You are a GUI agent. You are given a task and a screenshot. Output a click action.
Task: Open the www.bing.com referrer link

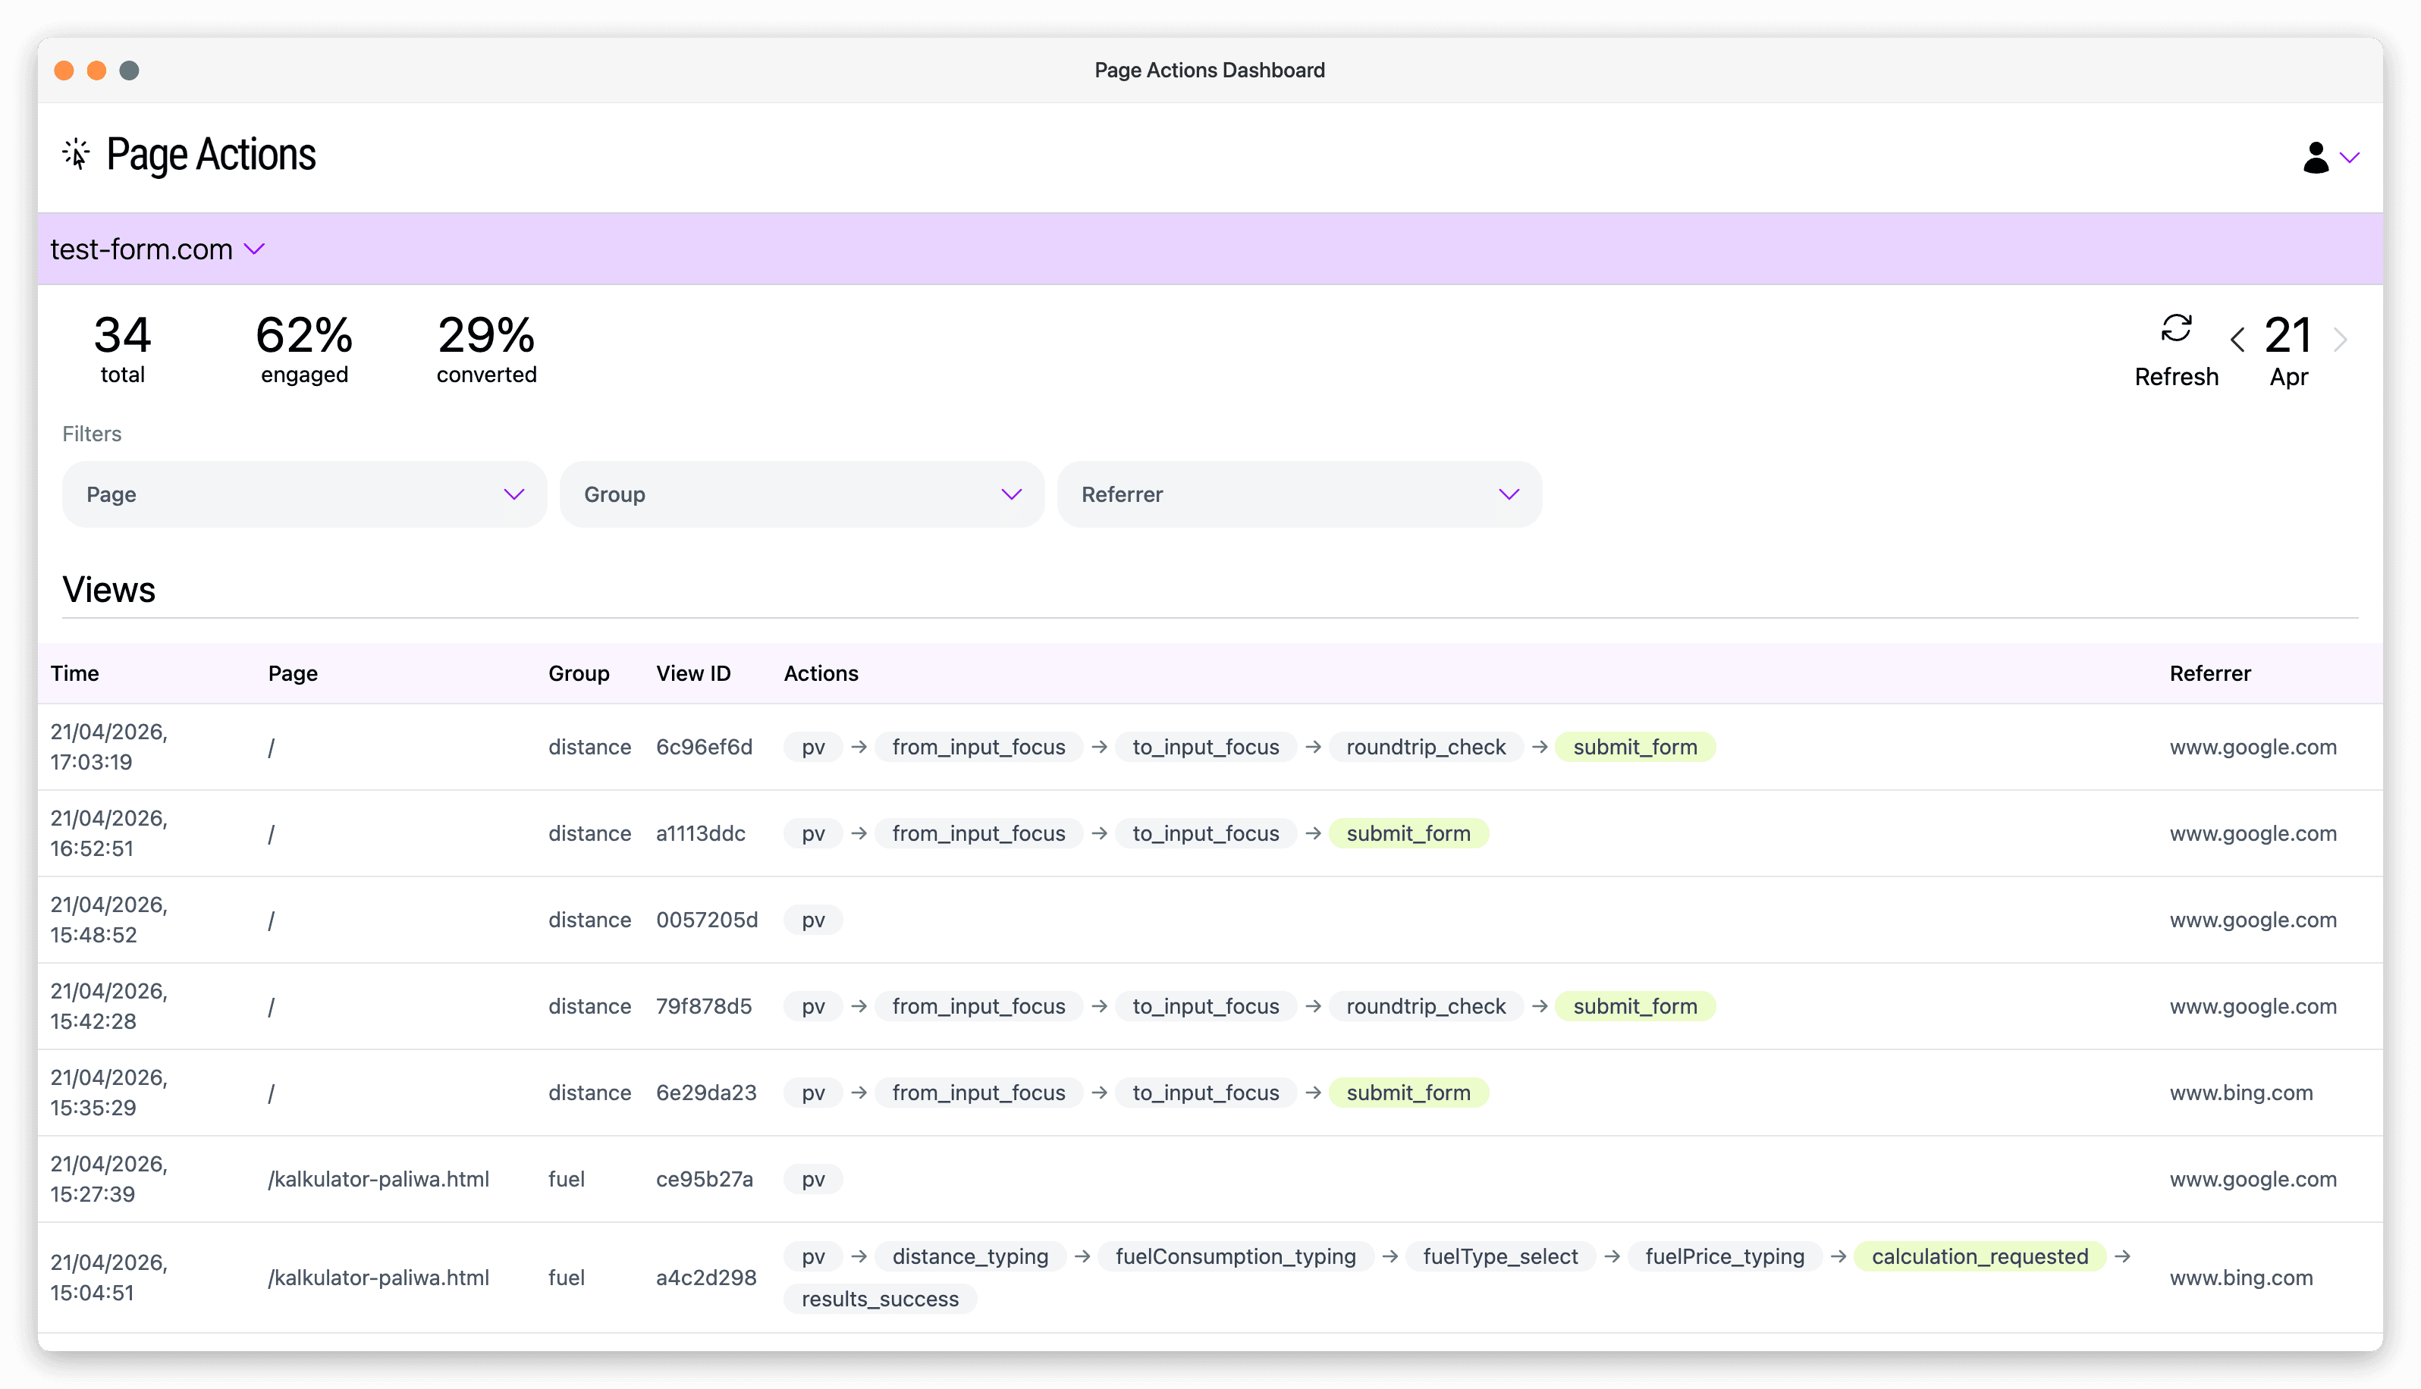pyautogui.click(x=2241, y=1093)
